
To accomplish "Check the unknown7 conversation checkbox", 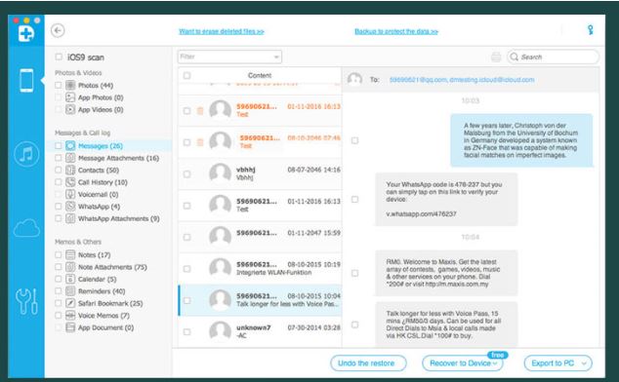I will 186,332.
